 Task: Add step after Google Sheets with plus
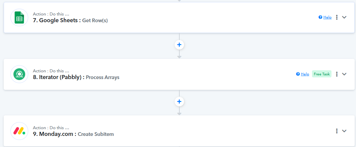point(179,45)
